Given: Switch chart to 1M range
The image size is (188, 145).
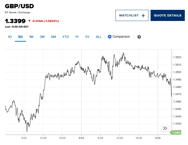Looking at the screenshot, I should point(31,37).
